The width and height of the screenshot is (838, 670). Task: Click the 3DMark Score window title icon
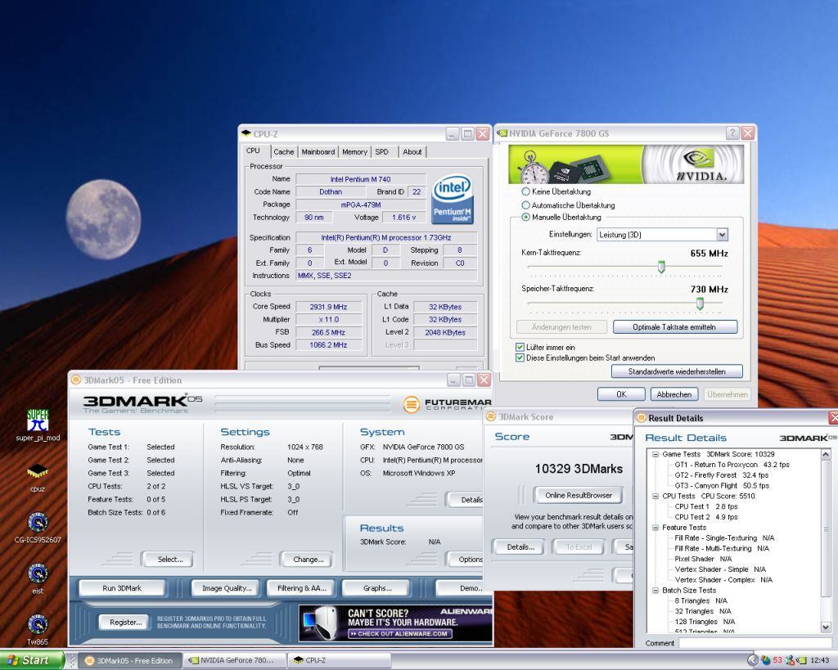point(491,416)
